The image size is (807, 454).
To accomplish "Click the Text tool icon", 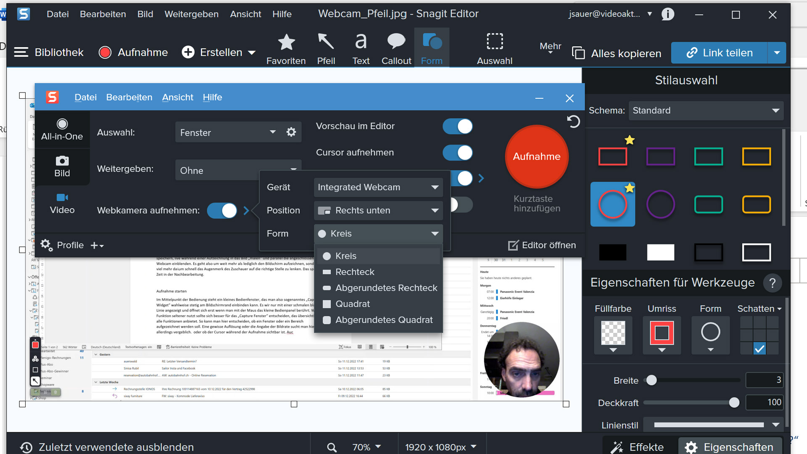I will point(361,42).
